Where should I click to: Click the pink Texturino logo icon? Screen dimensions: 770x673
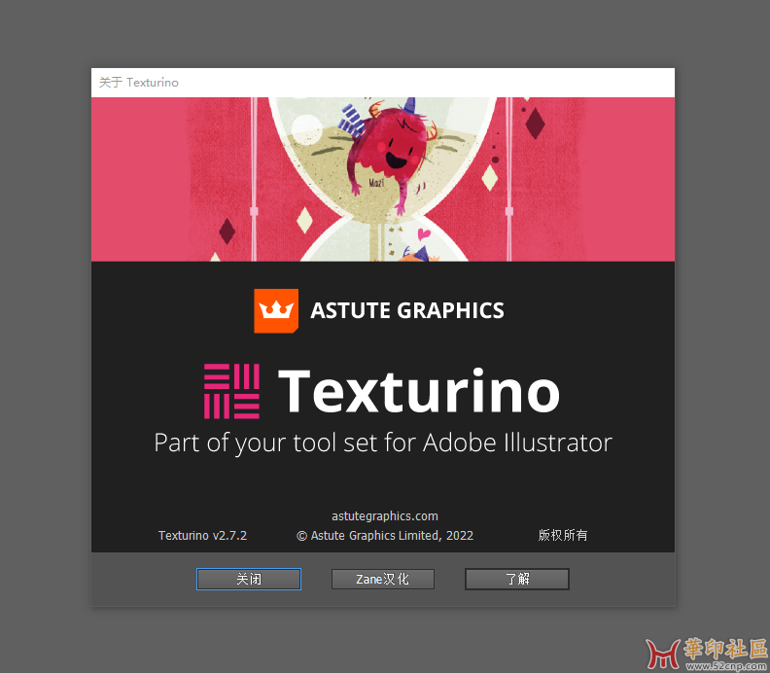[231, 391]
